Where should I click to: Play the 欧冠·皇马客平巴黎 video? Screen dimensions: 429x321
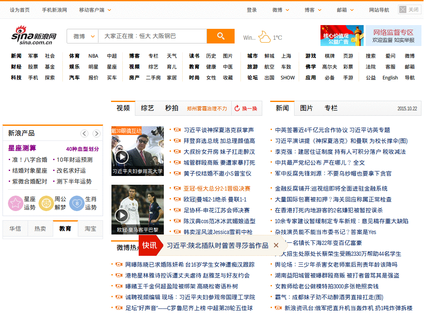click(x=122, y=215)
